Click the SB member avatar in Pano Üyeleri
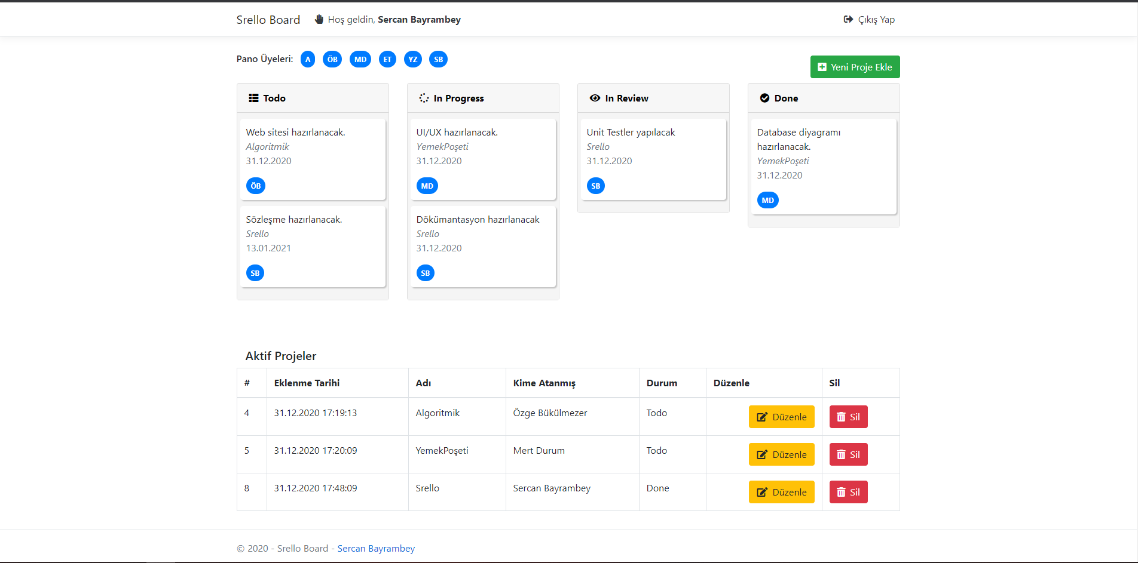This screenshot has height=563, width=1138. coord(439,59)
